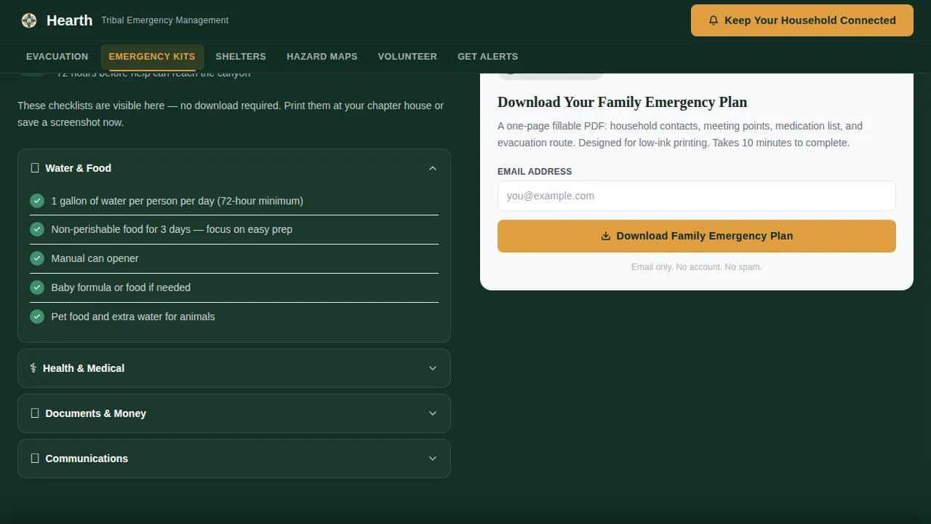Click the Documents & Money section icon
This screenshot has height=524, width=931.
click(x=35, y=413)
